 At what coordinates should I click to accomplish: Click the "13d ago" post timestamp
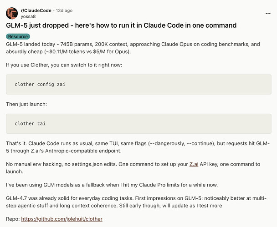point(63,10)
